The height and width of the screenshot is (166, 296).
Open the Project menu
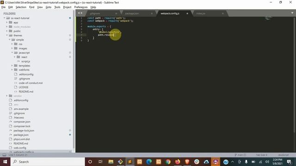(67, 7)
